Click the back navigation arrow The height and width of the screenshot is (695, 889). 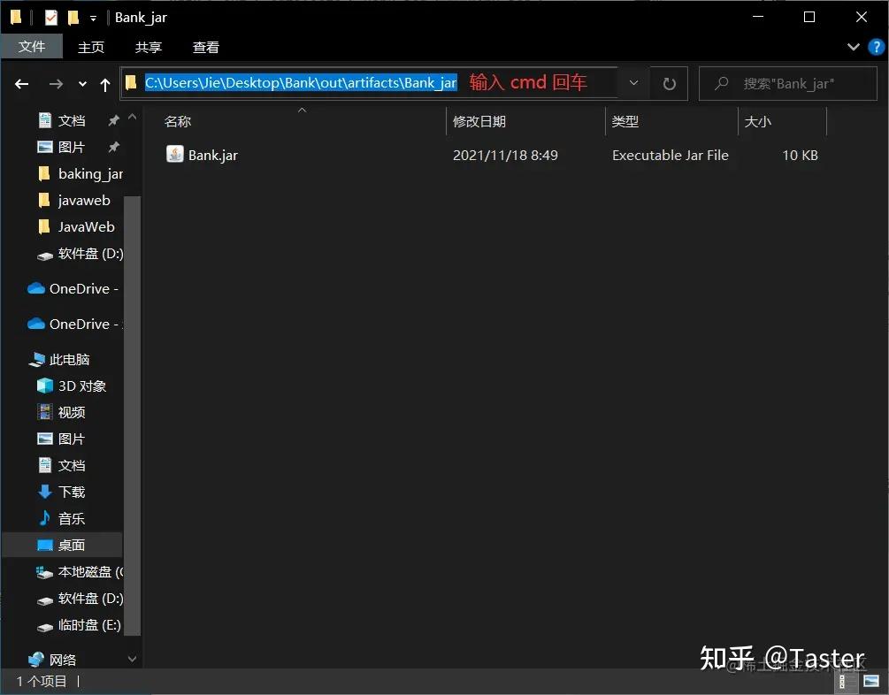point(21,83)
